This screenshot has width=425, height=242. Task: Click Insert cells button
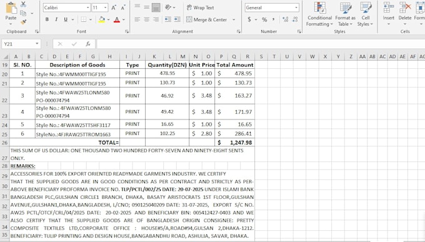pyautogui.click(x=388, y=14)
